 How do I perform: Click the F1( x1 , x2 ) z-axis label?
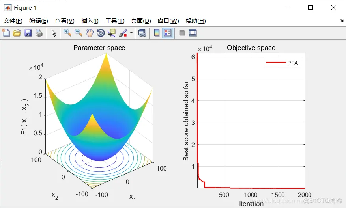[25, 117]
